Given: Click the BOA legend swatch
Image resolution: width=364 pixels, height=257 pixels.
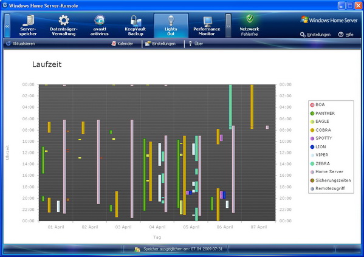Looking at the screenshot, I should pyautogui.click(x=312, y=105).
